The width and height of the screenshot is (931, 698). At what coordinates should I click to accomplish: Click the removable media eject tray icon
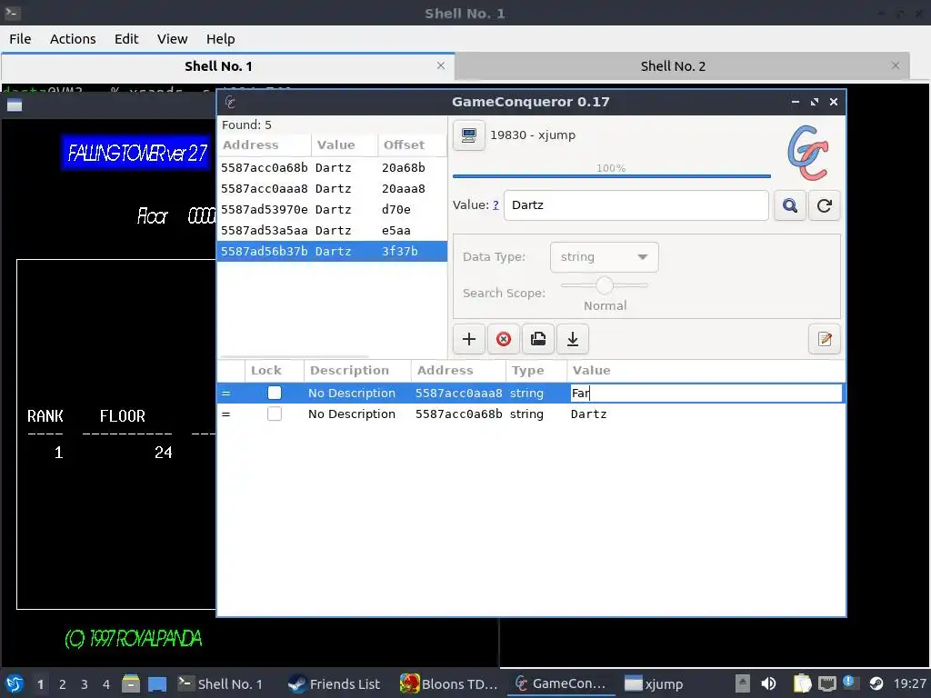[x=742, y=683]
